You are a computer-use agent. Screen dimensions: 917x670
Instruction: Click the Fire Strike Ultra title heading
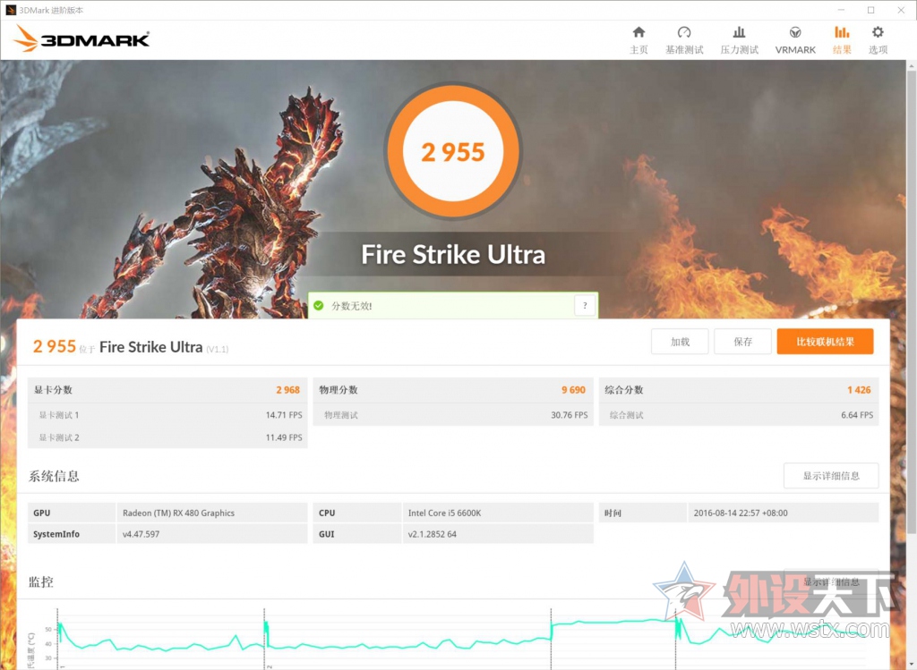pos(452,255)
